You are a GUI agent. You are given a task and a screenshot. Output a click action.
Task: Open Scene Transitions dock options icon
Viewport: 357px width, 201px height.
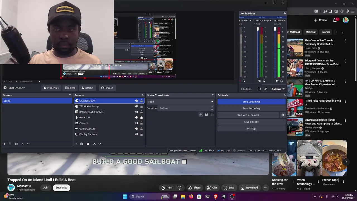[x=213, y=95]
